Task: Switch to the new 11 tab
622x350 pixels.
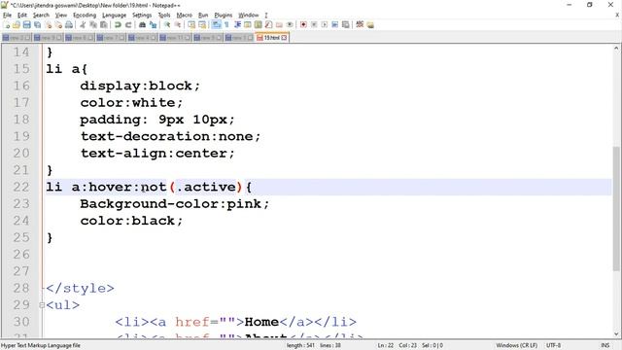Action: click(x=175, y=38)
